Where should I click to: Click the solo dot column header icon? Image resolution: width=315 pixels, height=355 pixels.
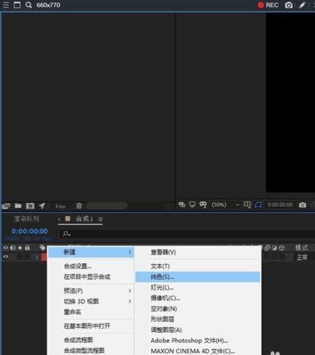[x=20, y=248]
